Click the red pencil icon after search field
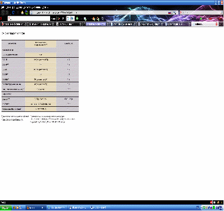The image size is (224, 211). coord(59,18)
